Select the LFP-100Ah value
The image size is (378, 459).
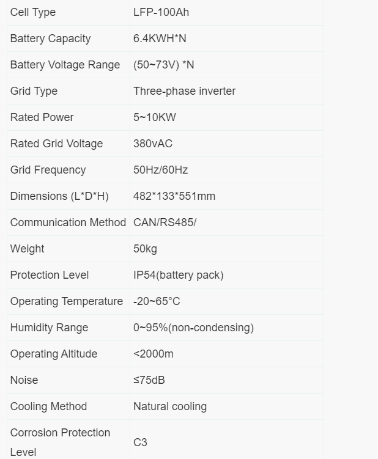point(161,12)
